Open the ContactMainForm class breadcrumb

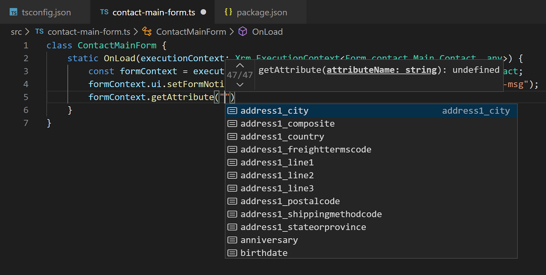point(191,32)
